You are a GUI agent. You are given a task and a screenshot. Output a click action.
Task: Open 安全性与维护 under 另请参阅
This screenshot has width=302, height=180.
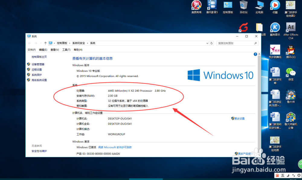pos(39,151)
